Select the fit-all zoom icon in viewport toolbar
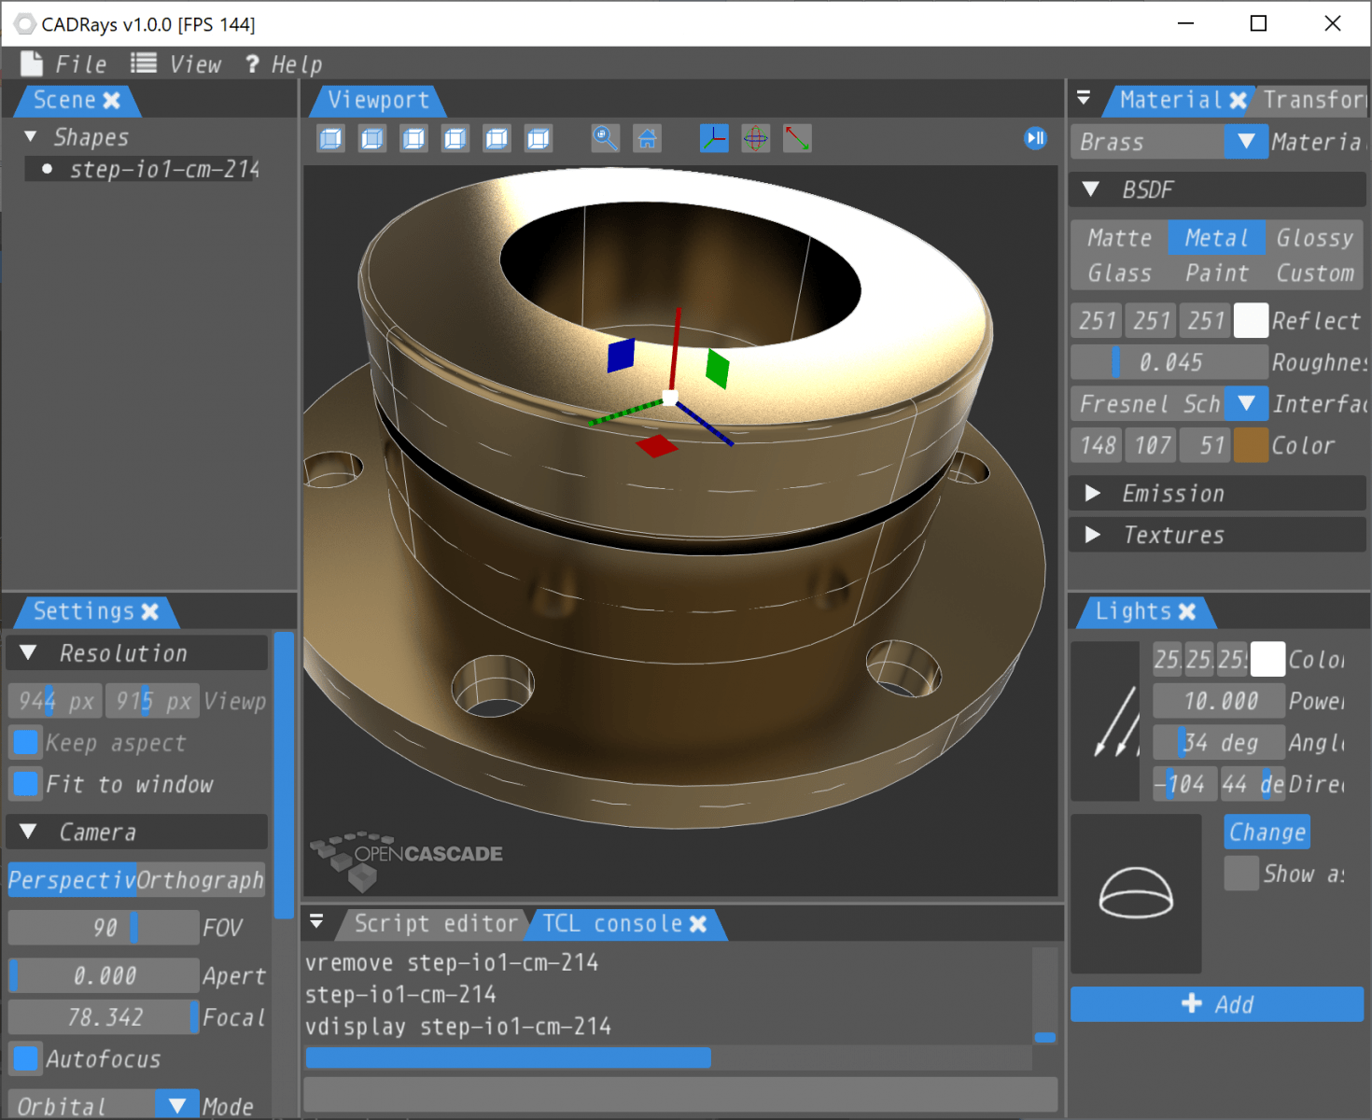The image size is (1372, 1120). [605, 138]
